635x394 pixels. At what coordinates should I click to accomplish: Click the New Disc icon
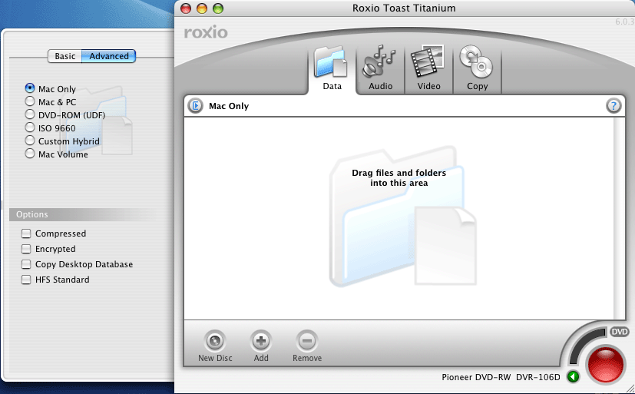click(215, 341)
